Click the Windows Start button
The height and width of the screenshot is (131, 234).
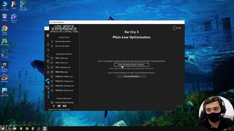coord(3,128)
